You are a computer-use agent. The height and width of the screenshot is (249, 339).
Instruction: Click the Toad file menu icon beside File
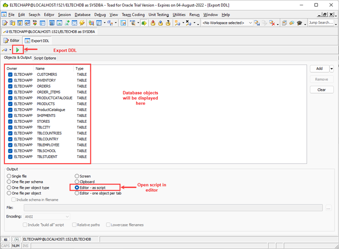pyautogui.click(x=4, y=15)
